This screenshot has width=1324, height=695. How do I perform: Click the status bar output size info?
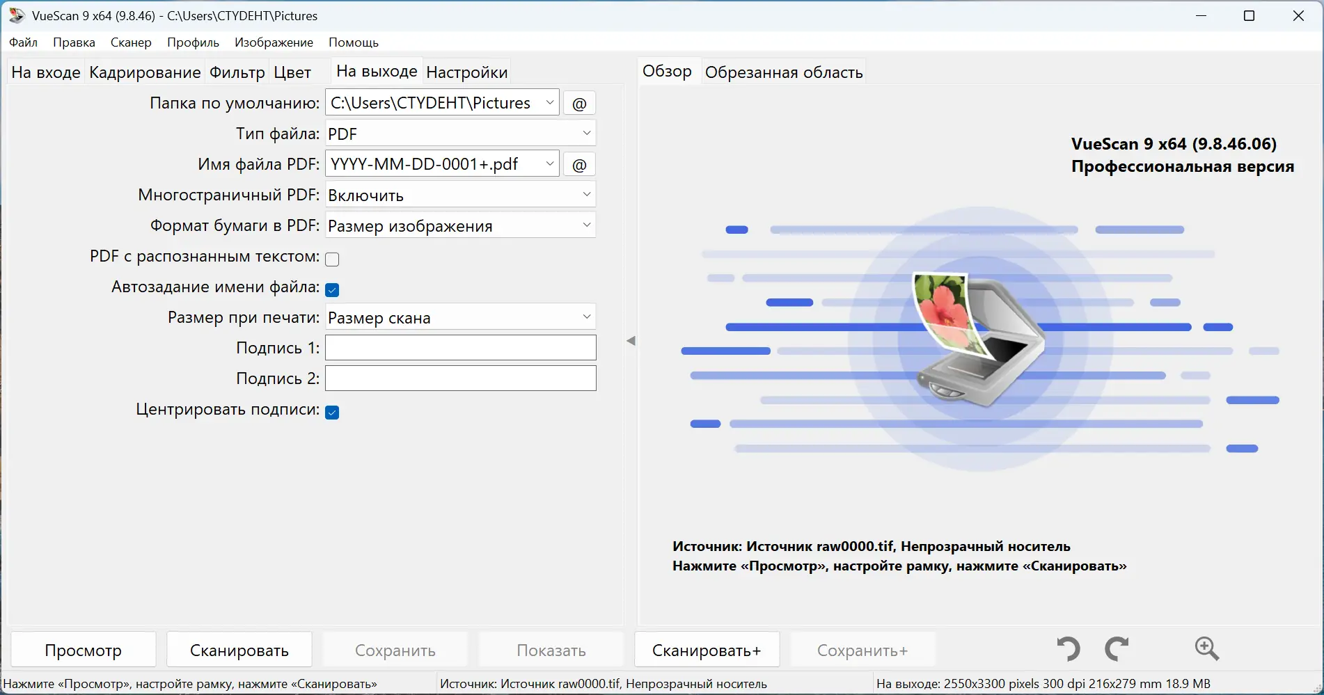1043,684
